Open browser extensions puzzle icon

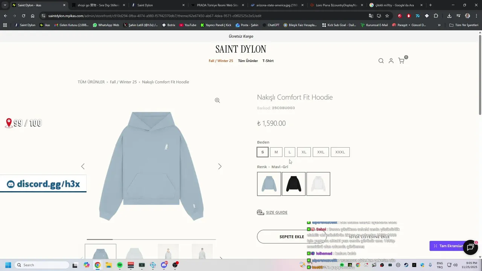pos(436,16)
